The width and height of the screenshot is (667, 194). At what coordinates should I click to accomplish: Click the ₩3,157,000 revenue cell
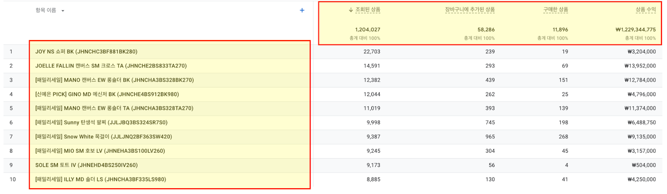pos(642,151)
